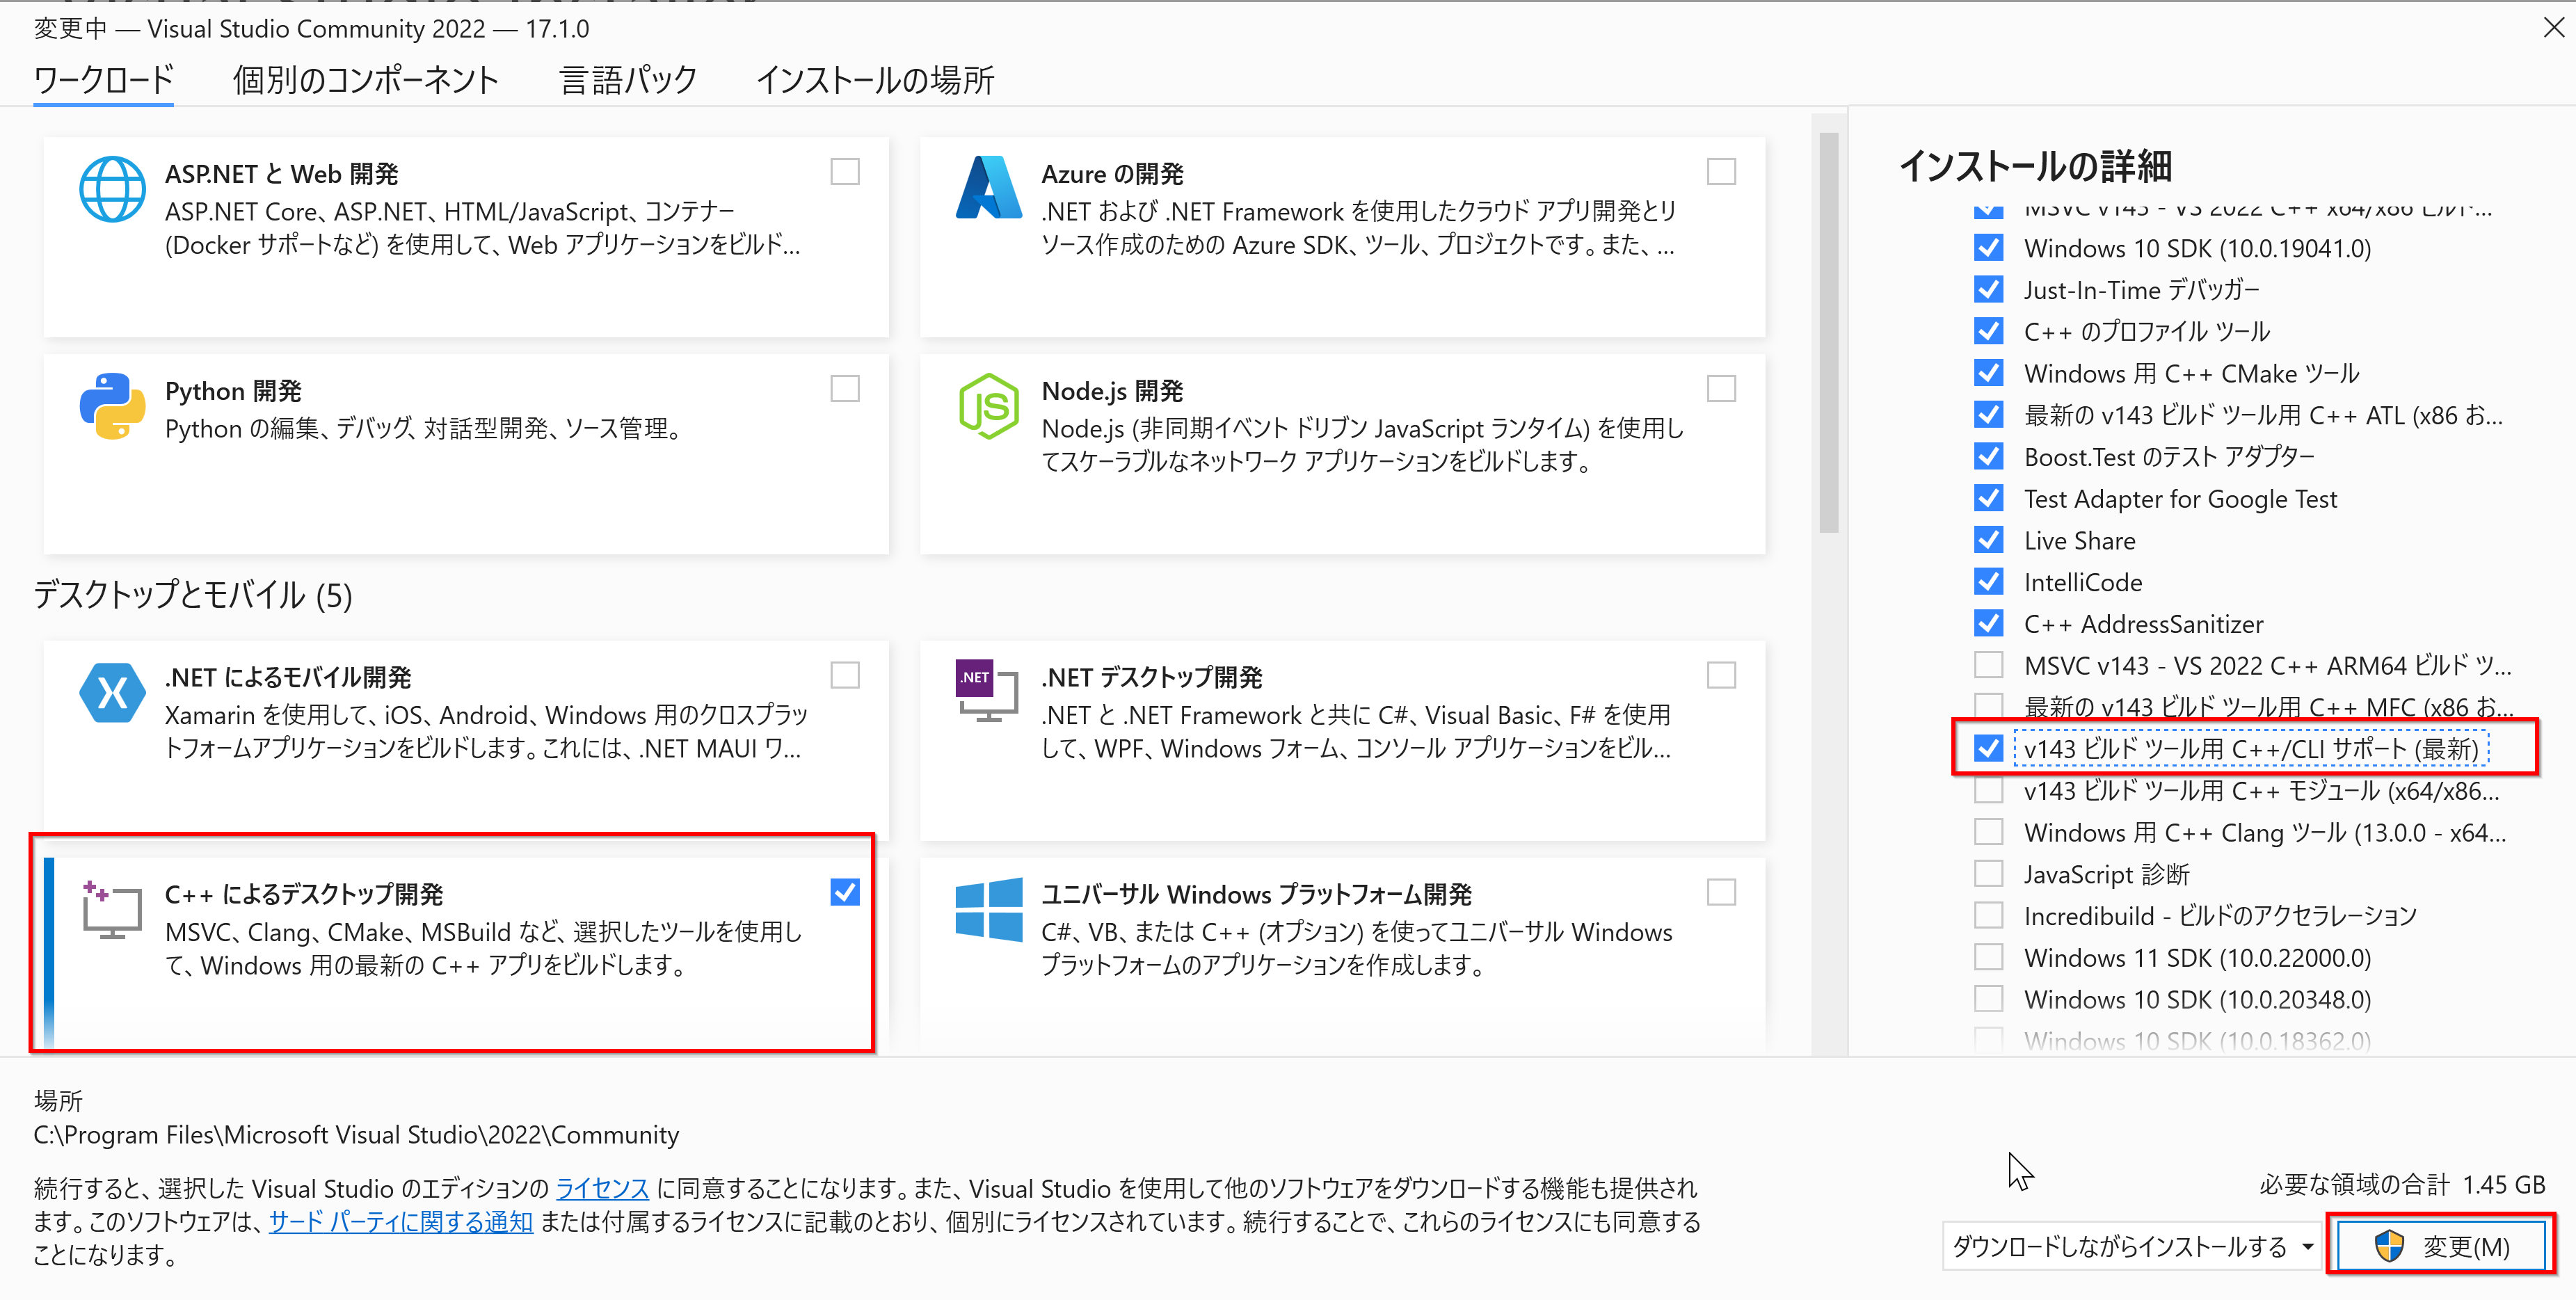Uncheck v143 C++/CLI サポート component checkbox
This screenshot has height=1300, width=2576.
(x=1989, y=748)
